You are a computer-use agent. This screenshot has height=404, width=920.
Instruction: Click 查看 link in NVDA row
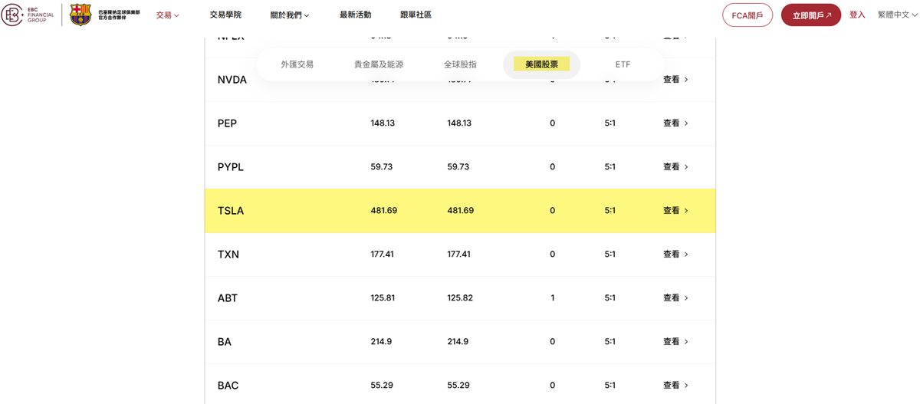coord(675,80)
